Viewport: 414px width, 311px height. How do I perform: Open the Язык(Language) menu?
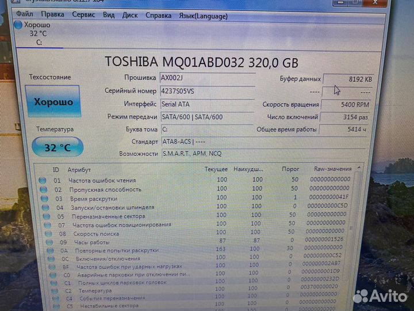[x=204, y=16]
